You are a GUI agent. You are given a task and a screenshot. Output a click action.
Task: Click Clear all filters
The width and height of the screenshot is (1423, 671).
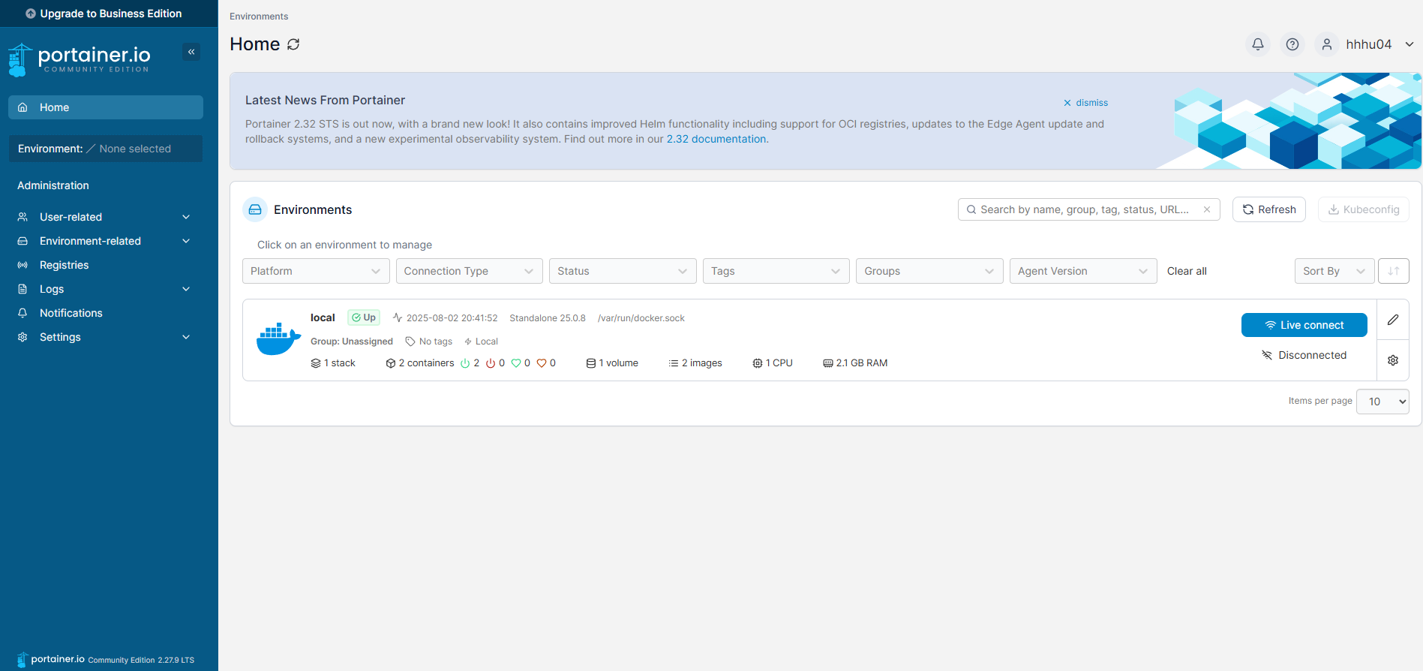click(x=1187, y=271)
